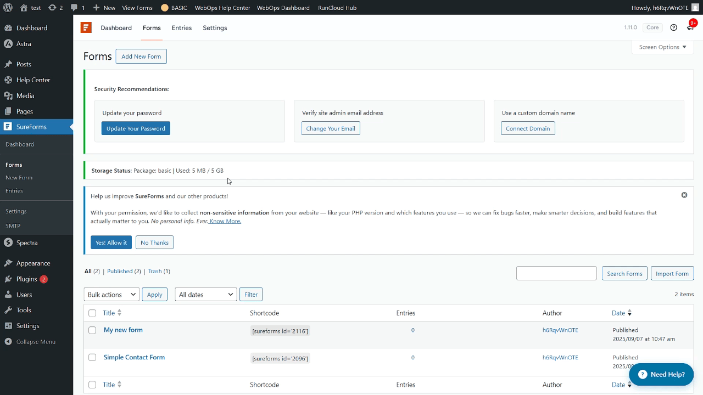
Task: Switch to the Entries tab
Action: [181, 28]
